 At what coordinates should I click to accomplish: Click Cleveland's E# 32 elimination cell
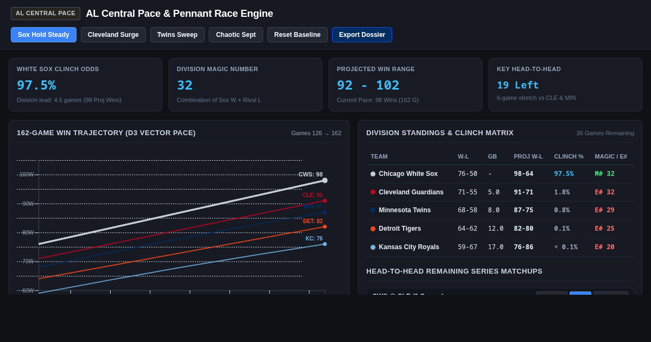(x=604, y=192)
